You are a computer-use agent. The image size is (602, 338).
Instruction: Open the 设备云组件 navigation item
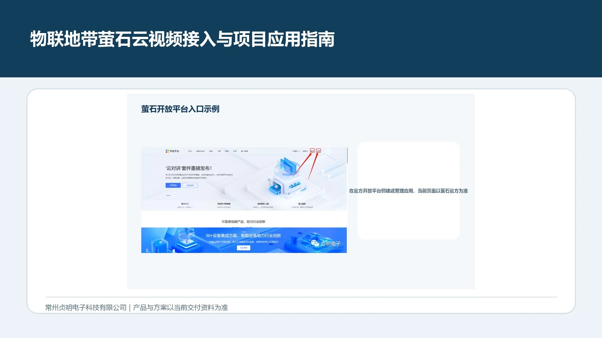201,151
